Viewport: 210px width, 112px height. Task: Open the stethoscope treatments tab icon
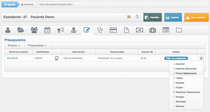click(100, 30)
